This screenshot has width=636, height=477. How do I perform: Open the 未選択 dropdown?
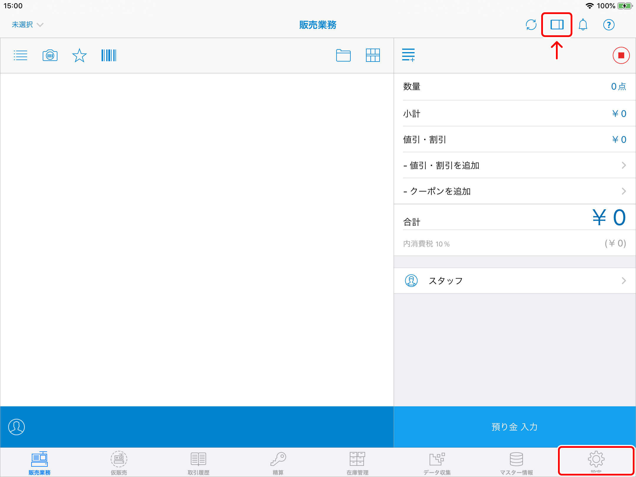[27, 25]
